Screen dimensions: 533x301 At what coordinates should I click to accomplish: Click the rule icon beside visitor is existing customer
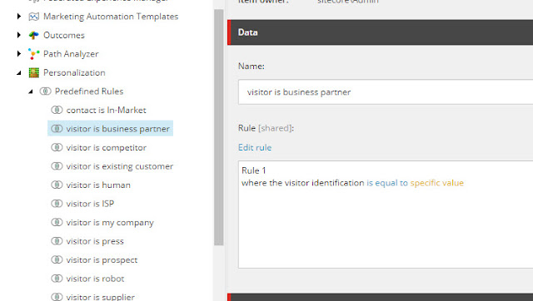57,166
